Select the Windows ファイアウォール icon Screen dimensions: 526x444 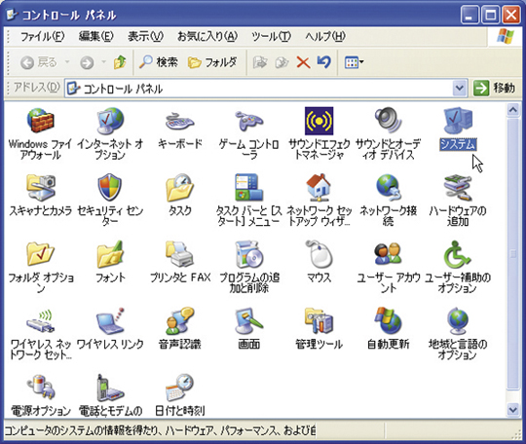coord(40,121)
